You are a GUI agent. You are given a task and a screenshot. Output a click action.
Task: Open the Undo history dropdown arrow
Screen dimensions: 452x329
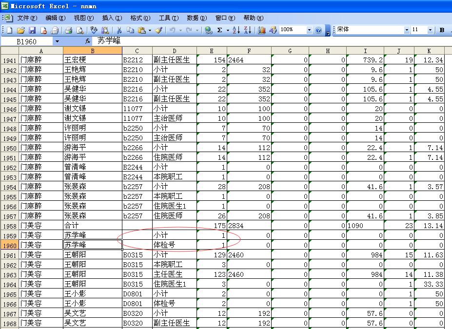pos(180,30)
